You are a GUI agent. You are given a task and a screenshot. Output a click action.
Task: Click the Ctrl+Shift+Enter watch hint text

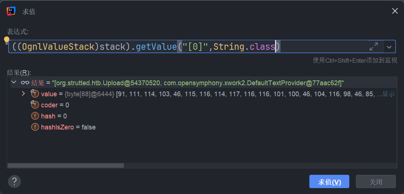(355, 60)
